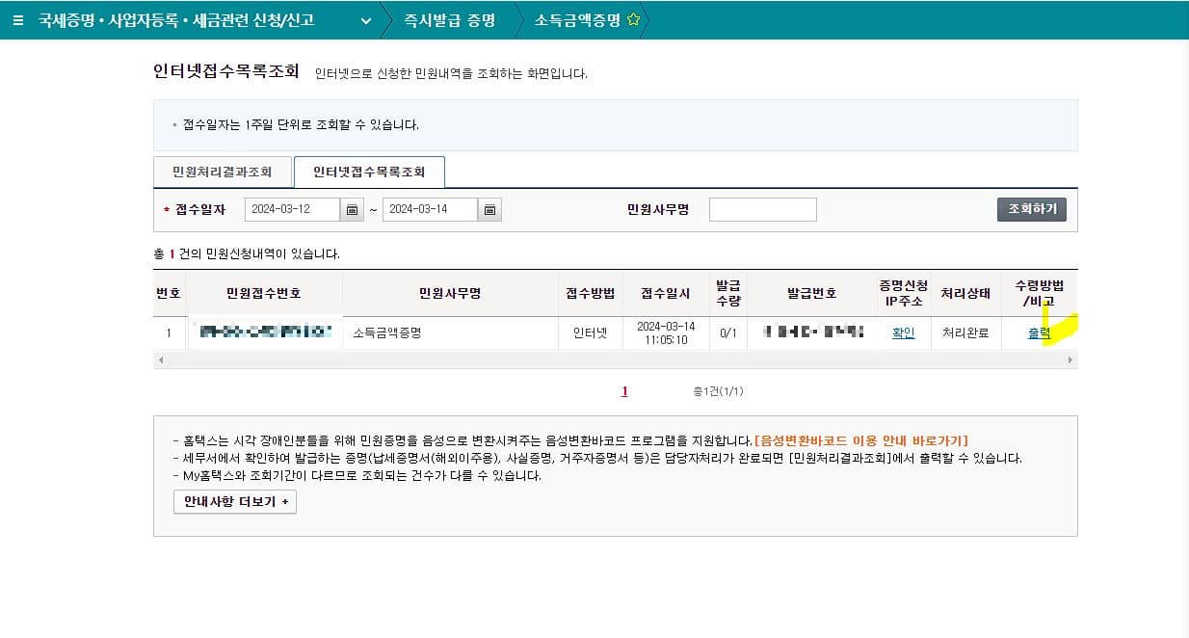Switch to the 인터넷접수목록조회 tab
Screen dimensions: 1189x638
point(369,172)
